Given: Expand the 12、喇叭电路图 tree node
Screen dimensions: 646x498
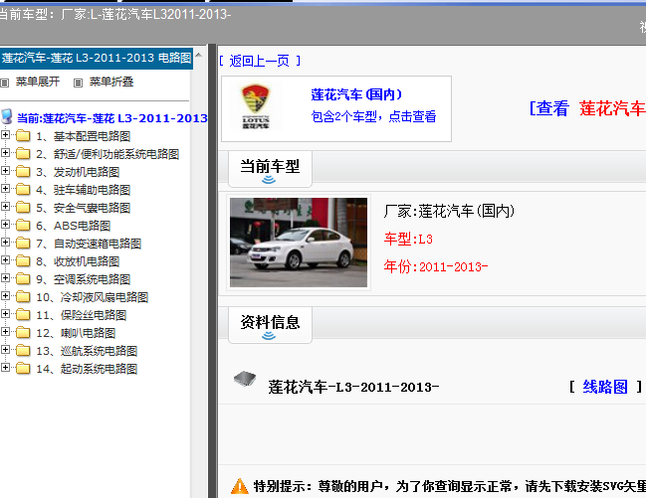Looking at the screenshot, I should coord(5,332).
